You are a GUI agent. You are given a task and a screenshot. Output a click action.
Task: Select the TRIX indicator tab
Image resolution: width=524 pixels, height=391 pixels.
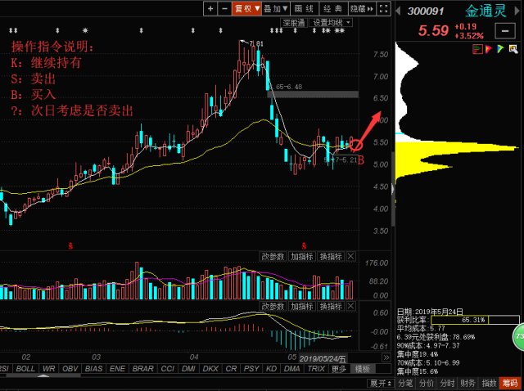(x=316, y=369)
